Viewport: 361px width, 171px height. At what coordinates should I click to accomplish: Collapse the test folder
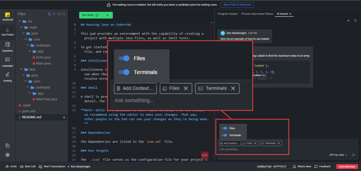pos(21,69)
